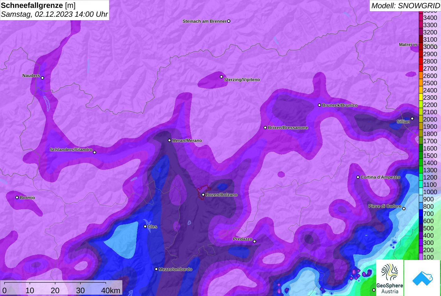Pick the orange 2500 legend swatch
Screen dimensions: 441x296
tap(421, 83)
